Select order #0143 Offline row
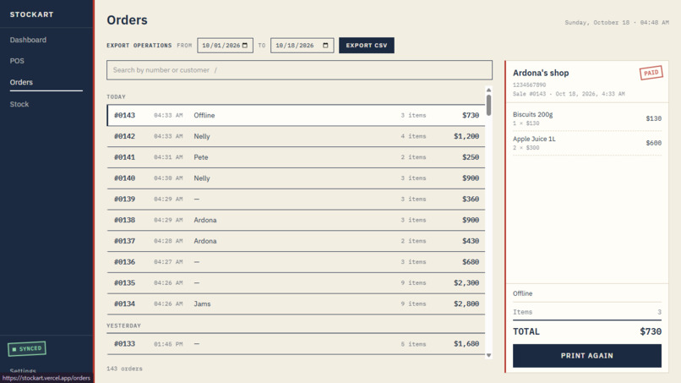The height and width of the screenshot is (383, 681). coord(296,115)
